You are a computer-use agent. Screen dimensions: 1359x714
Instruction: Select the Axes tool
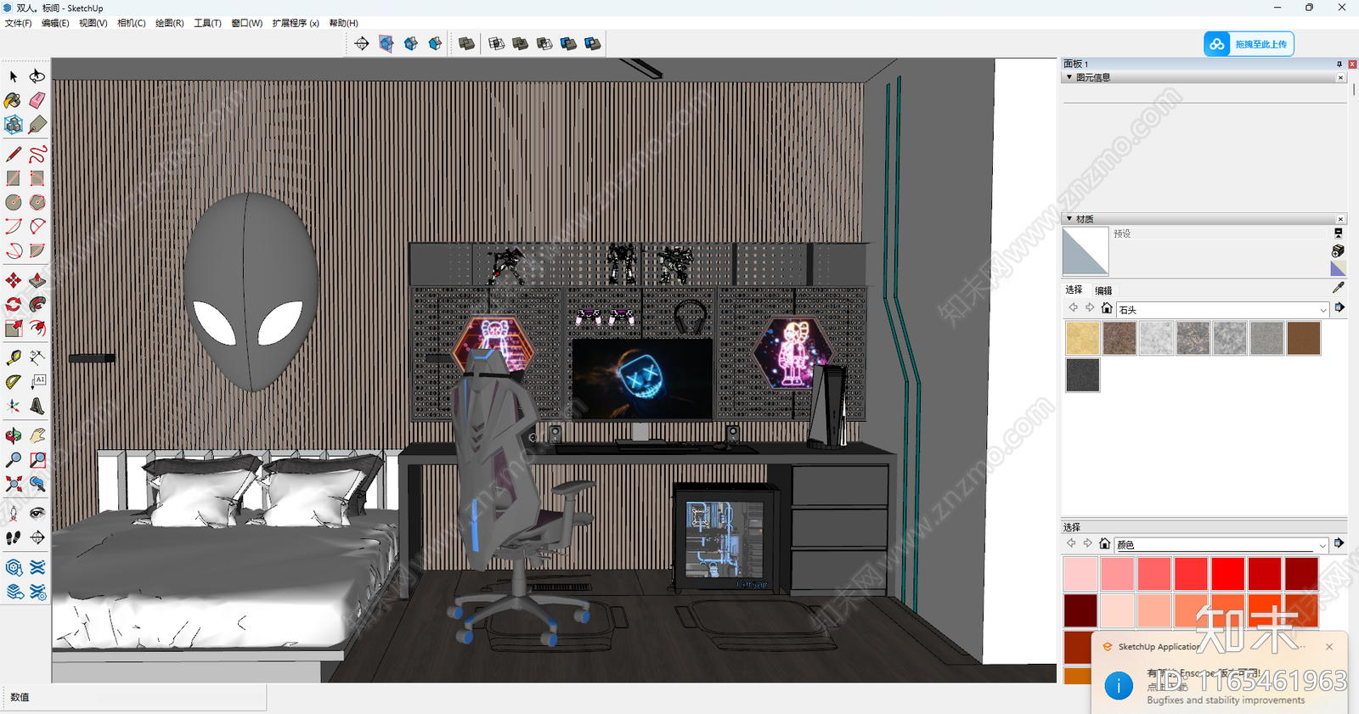coord(14,406)
